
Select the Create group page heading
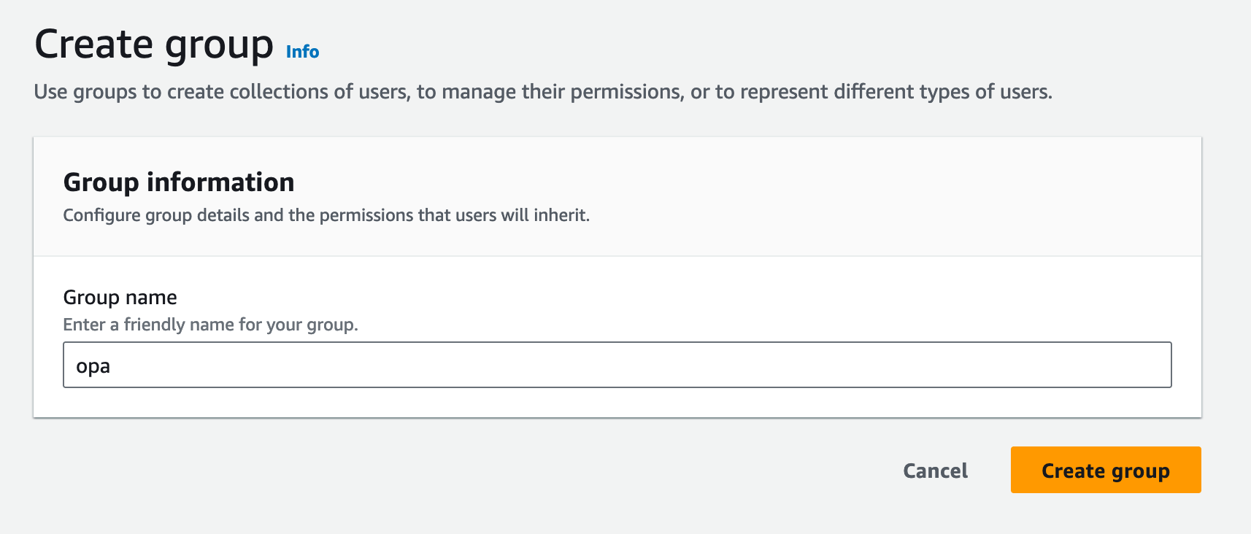point(154,44)
